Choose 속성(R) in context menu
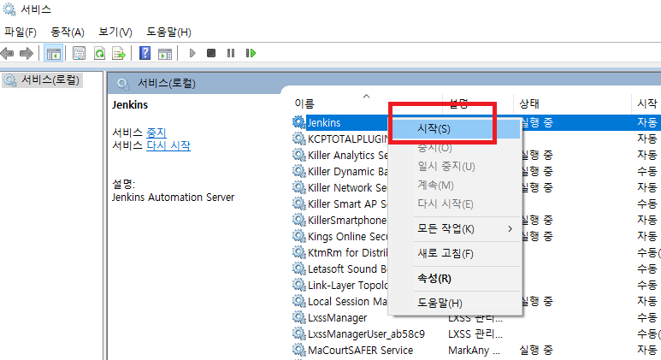This screenshot has height=360, width=661. click(455, 278)
